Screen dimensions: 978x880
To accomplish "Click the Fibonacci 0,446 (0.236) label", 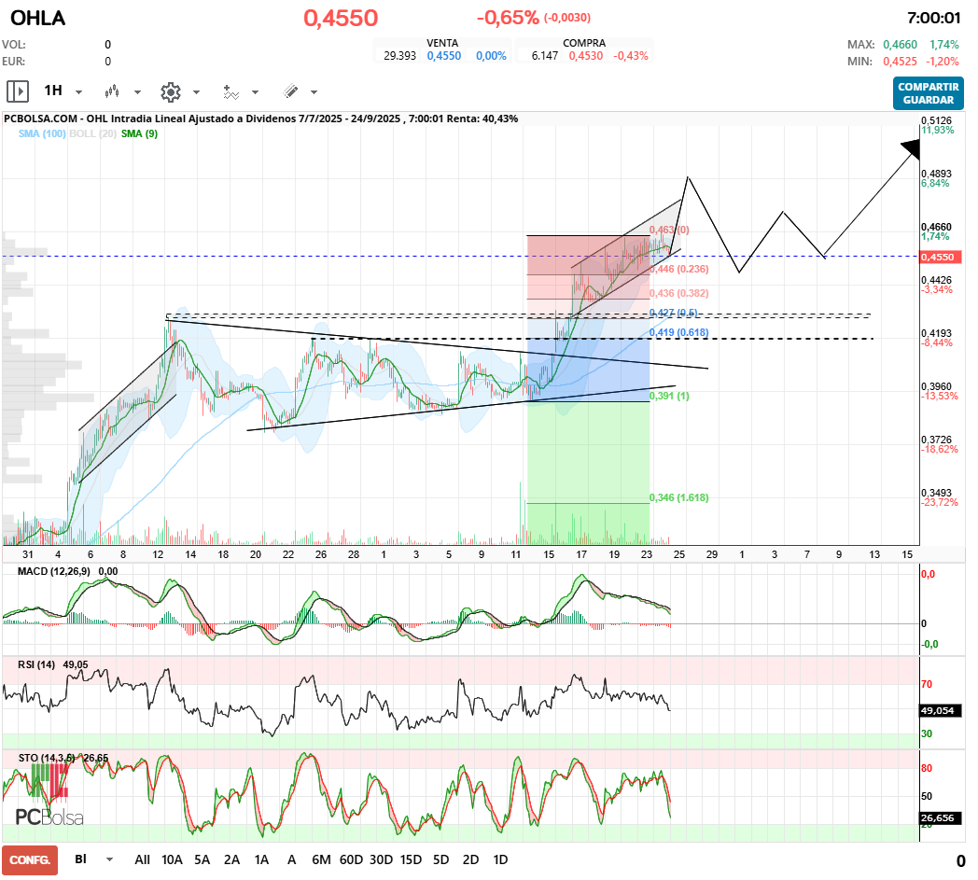I will click(678, 269).
